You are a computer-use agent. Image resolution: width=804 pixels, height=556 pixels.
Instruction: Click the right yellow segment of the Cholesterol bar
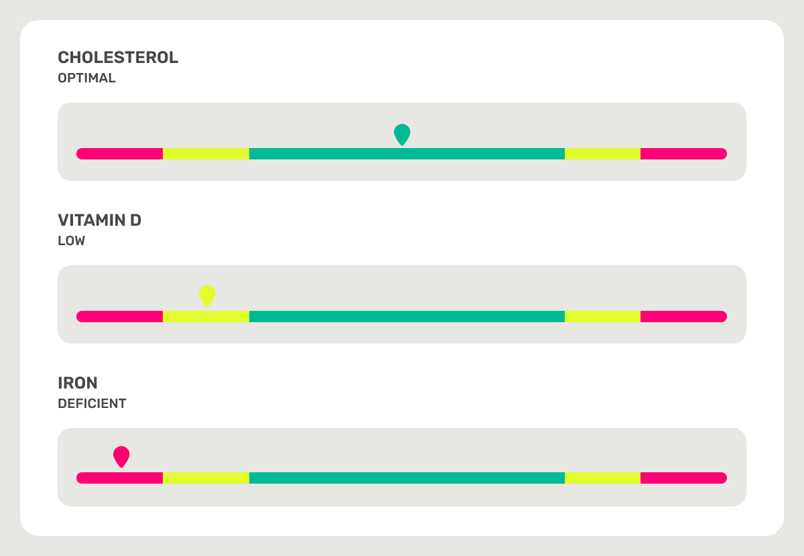[602, 154]
